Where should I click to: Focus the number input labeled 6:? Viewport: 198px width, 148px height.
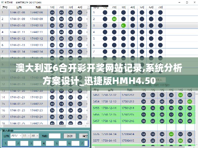pyautogui.click(x=76, y=143)
